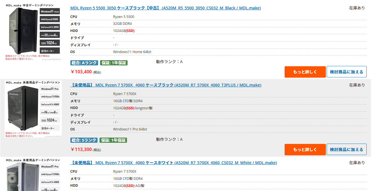383x191 pixels.
Task: Click the 総合: Sランク rank badge
Action: tap(84, 140)
